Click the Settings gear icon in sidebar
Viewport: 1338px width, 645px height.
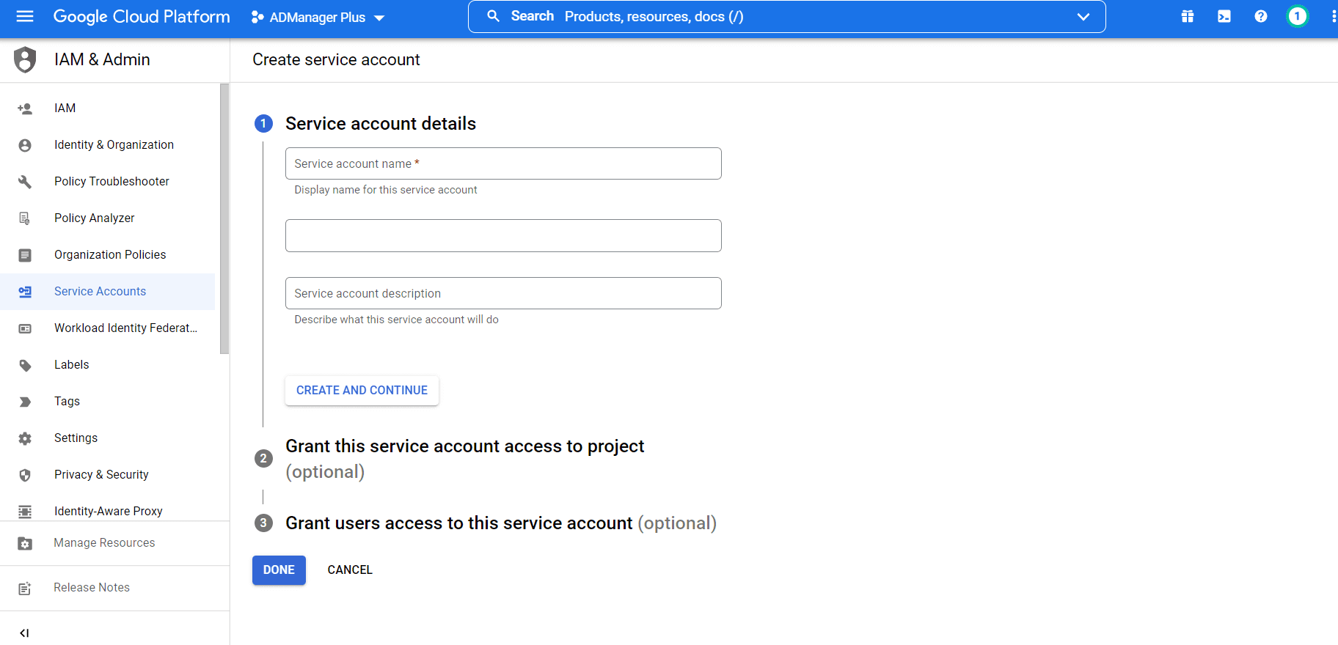[25, 438]
